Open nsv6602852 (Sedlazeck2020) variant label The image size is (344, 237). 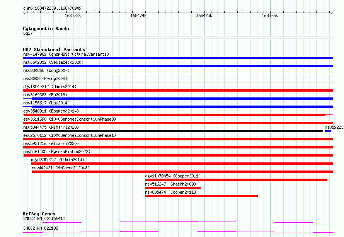pyautogui.click(x=53, y=62)
